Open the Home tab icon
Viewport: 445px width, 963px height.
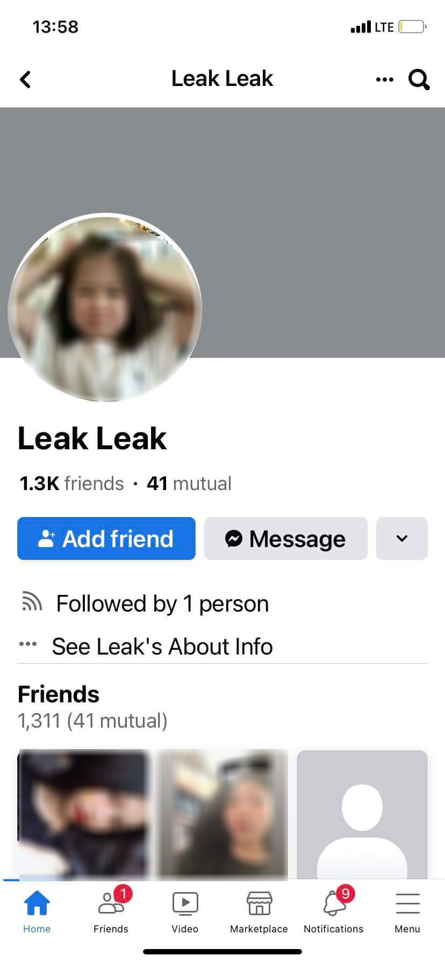pos(37,903)
